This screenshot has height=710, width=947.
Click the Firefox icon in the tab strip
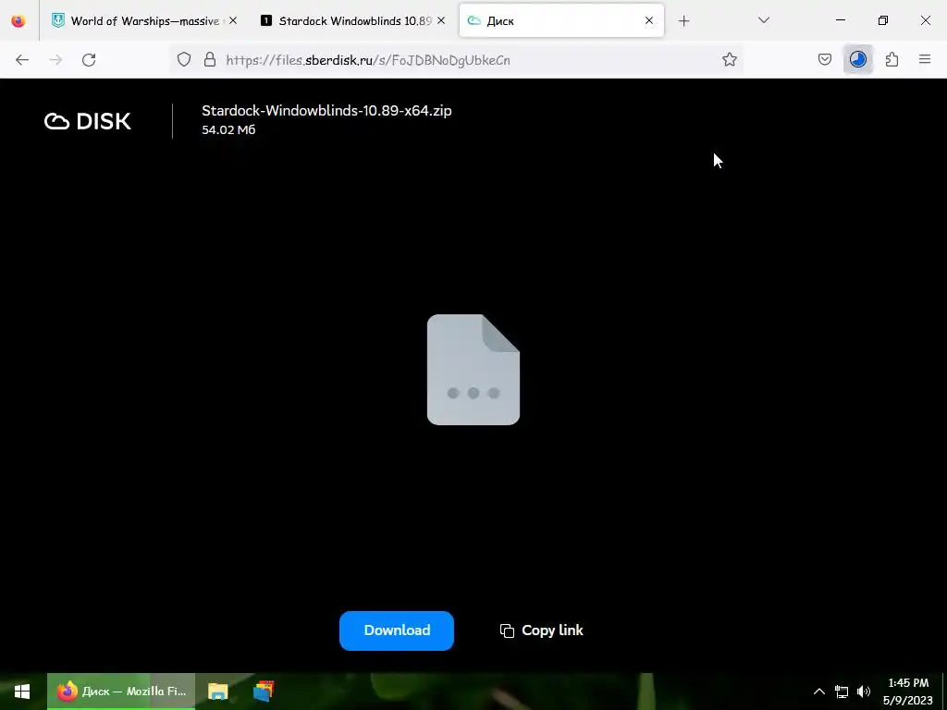pos(18,20)
